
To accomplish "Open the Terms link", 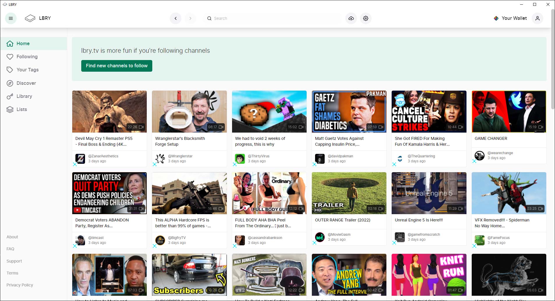I will pyautogui.click(x=12, y=273).
